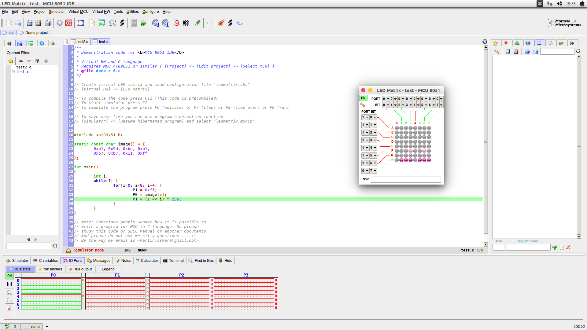This screenshot has height=330, width=587.
Task: Click the clock showing 19:35
Action: click(570, 4)
